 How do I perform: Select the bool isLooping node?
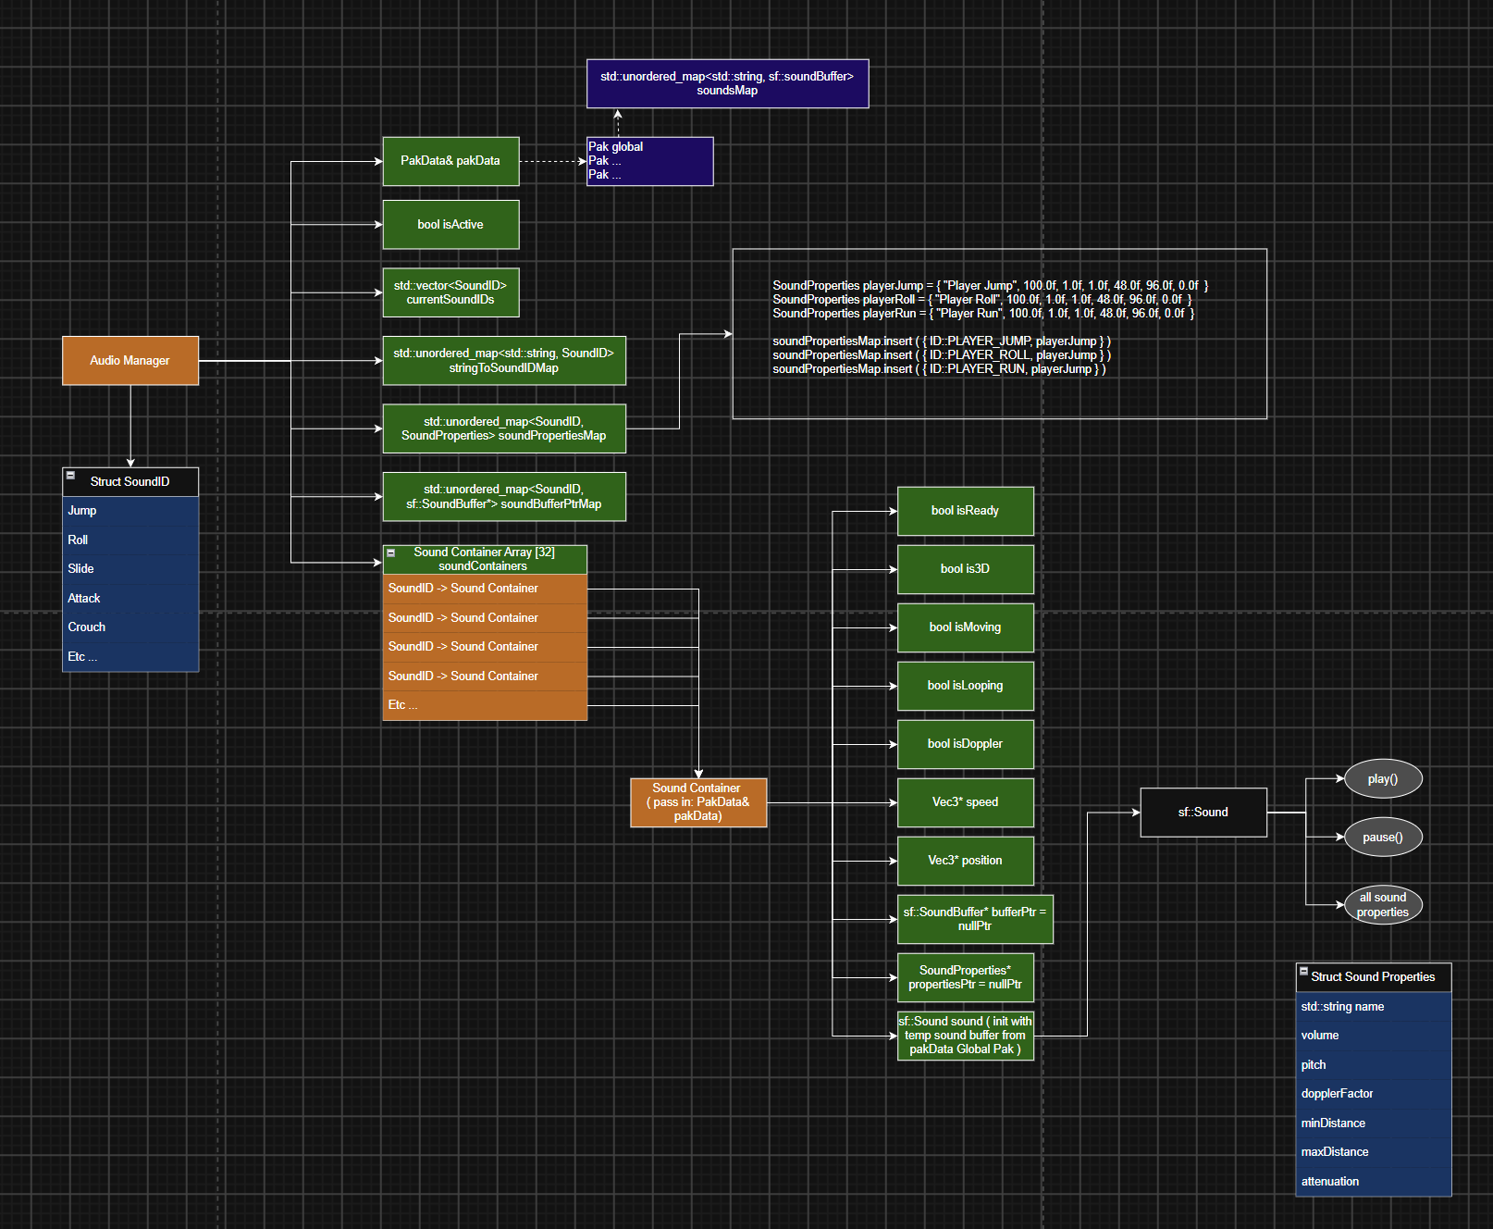click(x=966, y=686)
